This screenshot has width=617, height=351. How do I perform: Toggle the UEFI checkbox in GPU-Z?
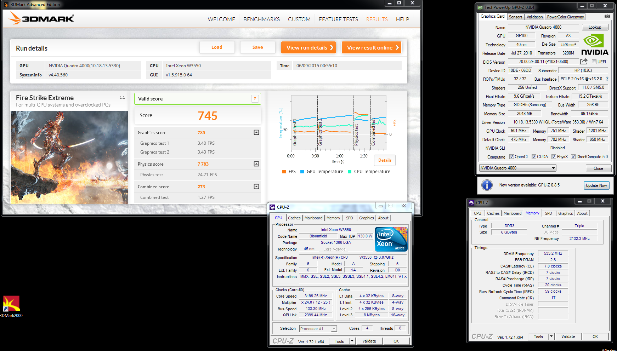point(594,62)
